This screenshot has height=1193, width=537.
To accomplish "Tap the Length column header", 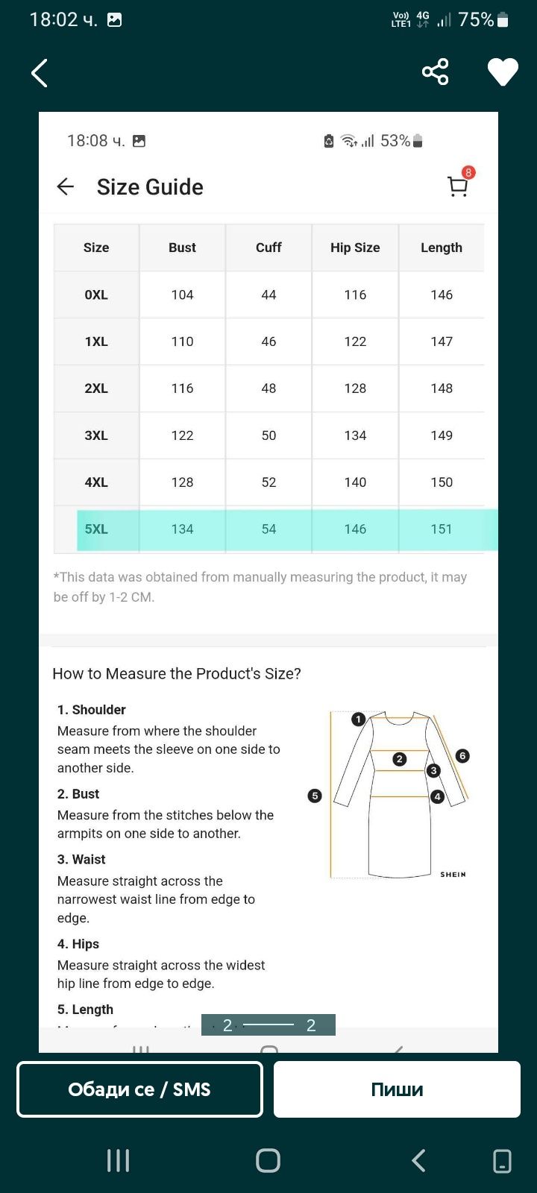I will coord(442,248).
